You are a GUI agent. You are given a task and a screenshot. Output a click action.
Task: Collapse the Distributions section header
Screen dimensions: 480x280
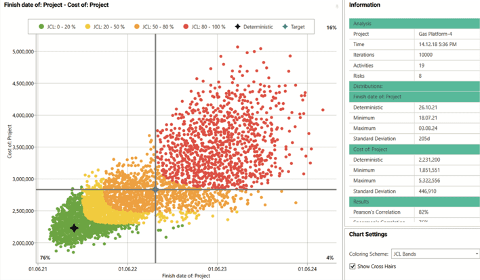(414, 87)
